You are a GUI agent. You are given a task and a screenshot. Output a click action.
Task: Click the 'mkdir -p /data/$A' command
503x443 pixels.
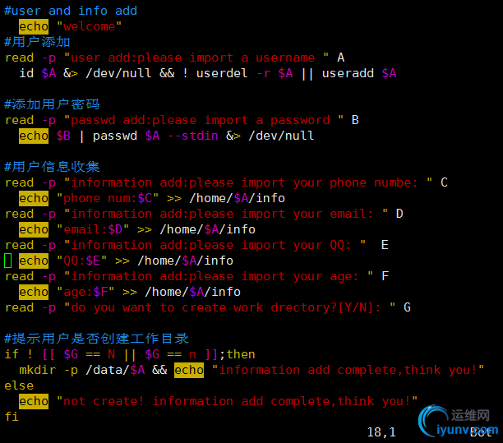coord(82,370)
